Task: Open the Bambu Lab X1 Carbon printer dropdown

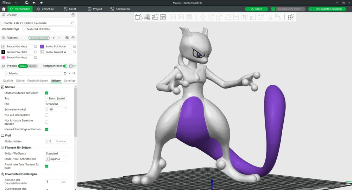Action: (x=36, y=23)
